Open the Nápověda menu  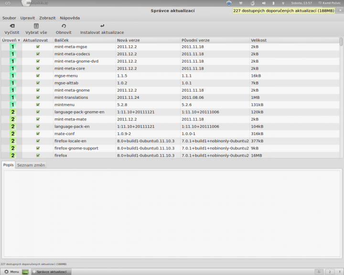pyautogui.click(x=70, y=18)
